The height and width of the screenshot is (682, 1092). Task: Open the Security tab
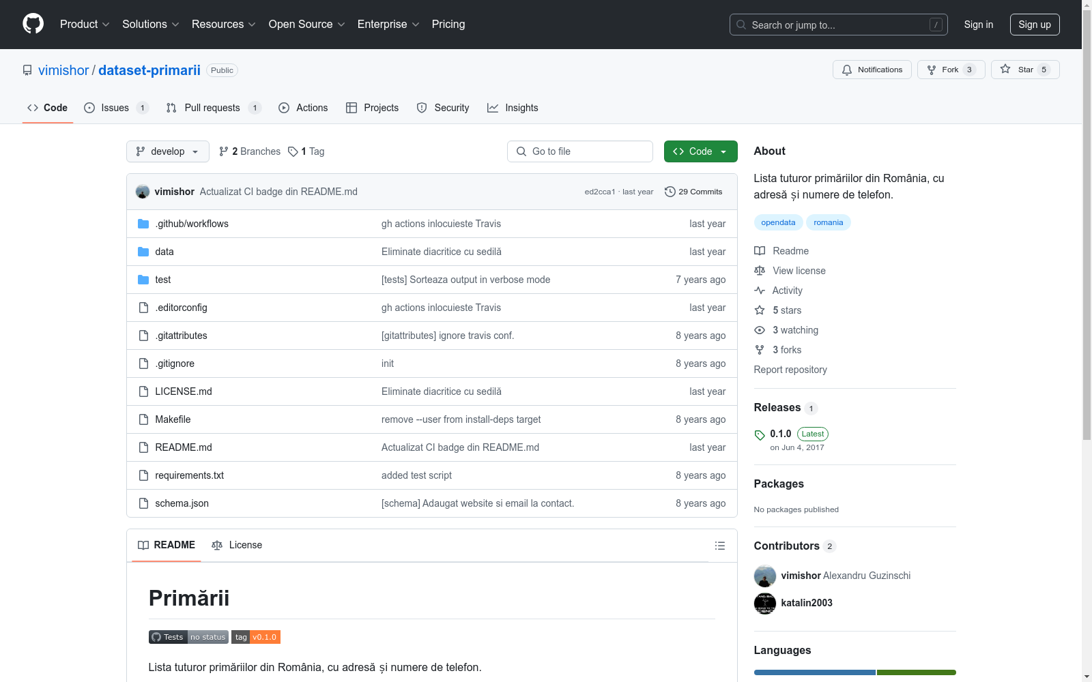tap(443, 108)
